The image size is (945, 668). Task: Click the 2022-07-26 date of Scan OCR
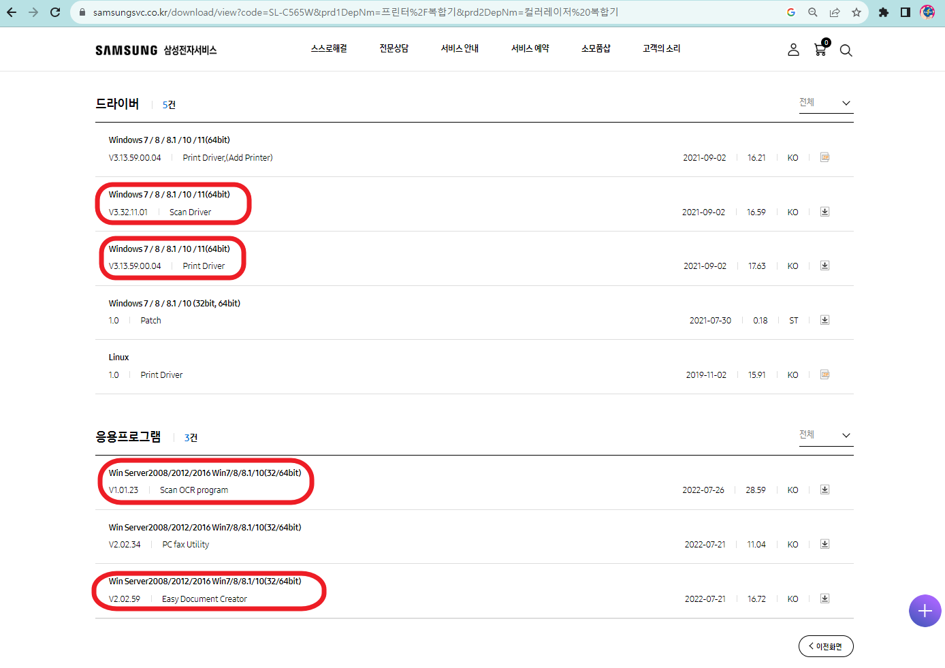click(x=703, y=490)
